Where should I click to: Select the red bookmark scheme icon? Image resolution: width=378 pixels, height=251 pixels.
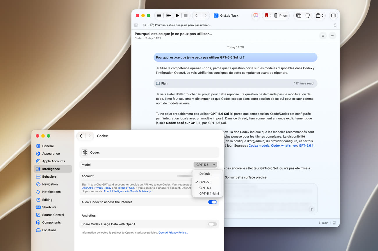click(266, 16)
